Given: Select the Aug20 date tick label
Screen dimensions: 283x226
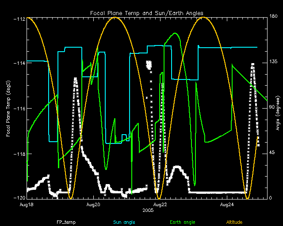Looking at the screenshot, I should [x=93, y=204].
